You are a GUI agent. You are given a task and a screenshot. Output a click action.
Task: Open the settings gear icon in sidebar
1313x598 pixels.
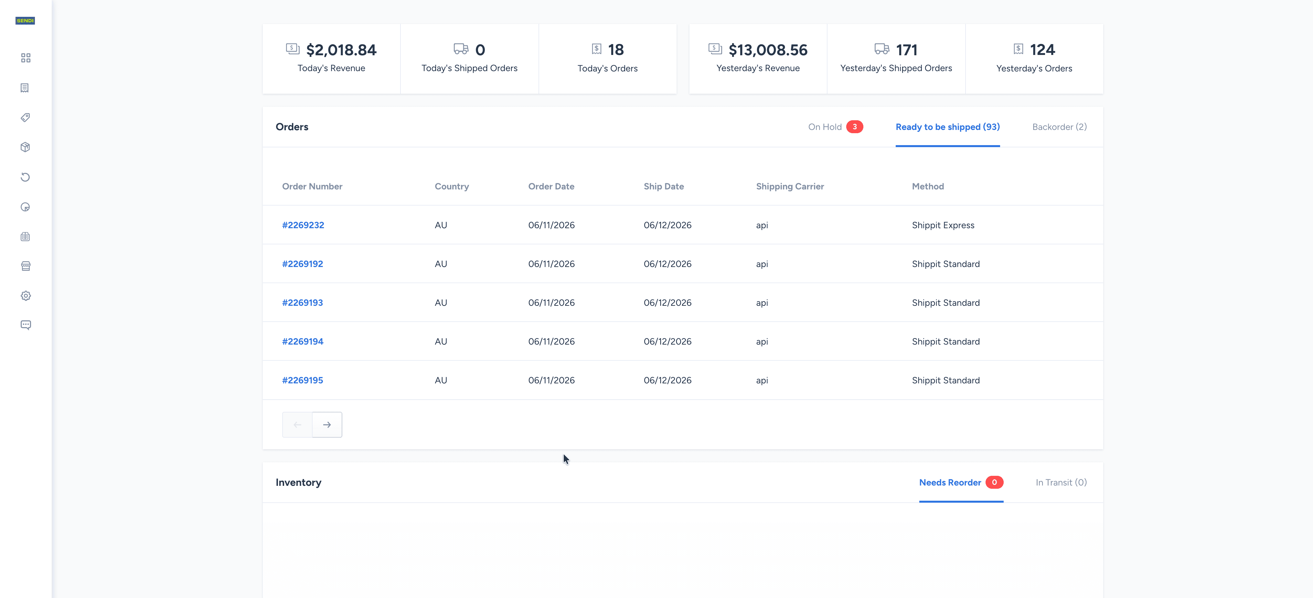[x=26, y=296]
